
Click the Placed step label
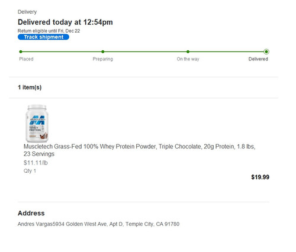click(x=26, y=59)
